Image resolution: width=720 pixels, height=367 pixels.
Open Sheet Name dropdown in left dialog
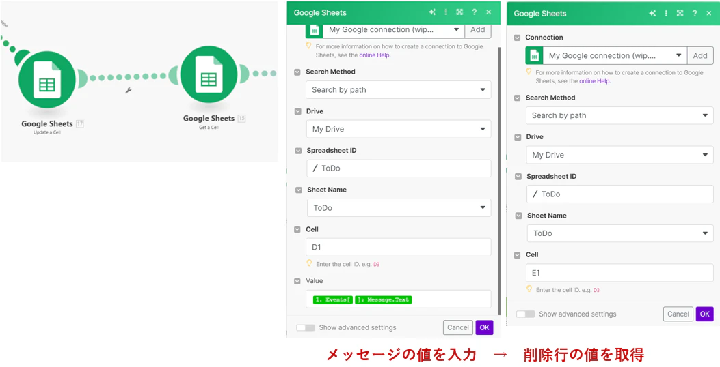[x=399, y=207]
